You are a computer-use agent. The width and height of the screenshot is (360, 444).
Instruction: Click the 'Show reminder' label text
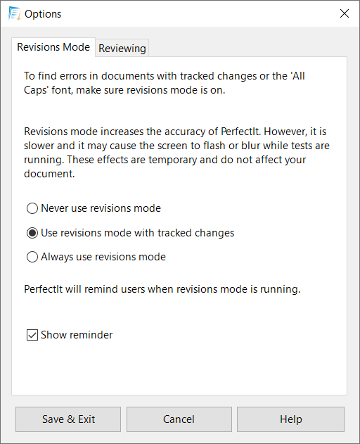click(77, 335)
